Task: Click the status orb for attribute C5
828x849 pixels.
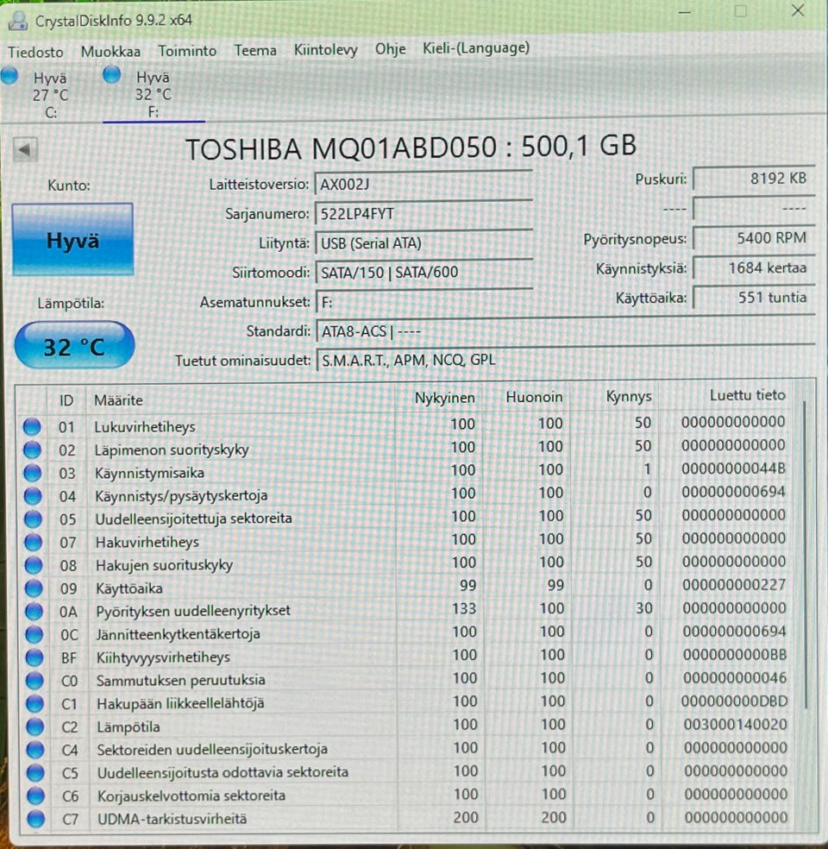Action: point(35,773)
